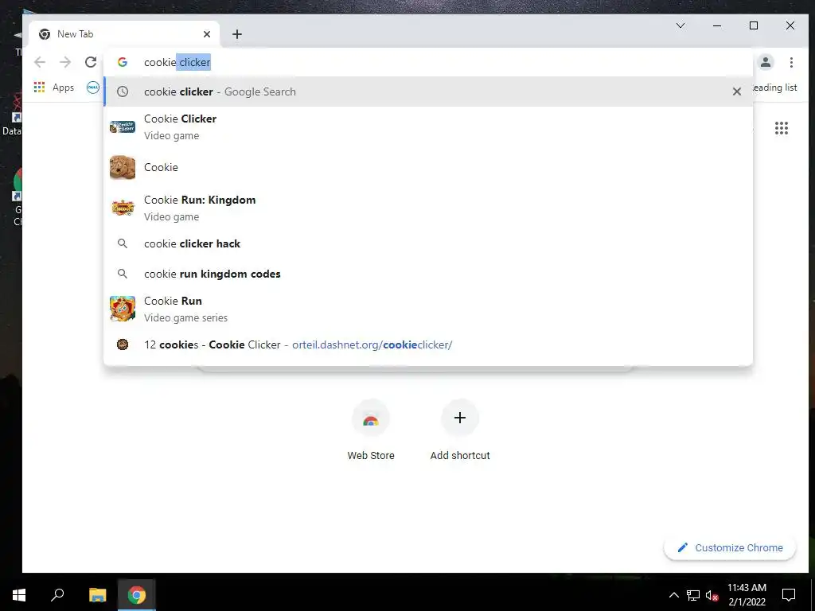Click the clock icon on the history suggestion
815x611 pixels.
[123, 91]
